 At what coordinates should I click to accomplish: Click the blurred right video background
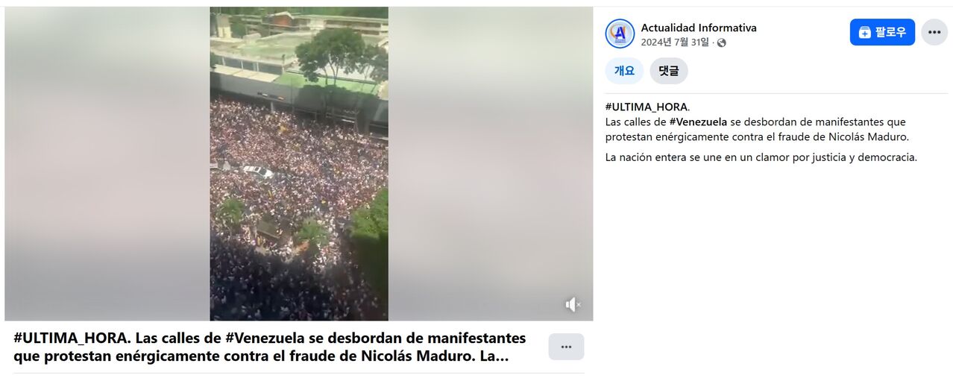pos(491,164)
